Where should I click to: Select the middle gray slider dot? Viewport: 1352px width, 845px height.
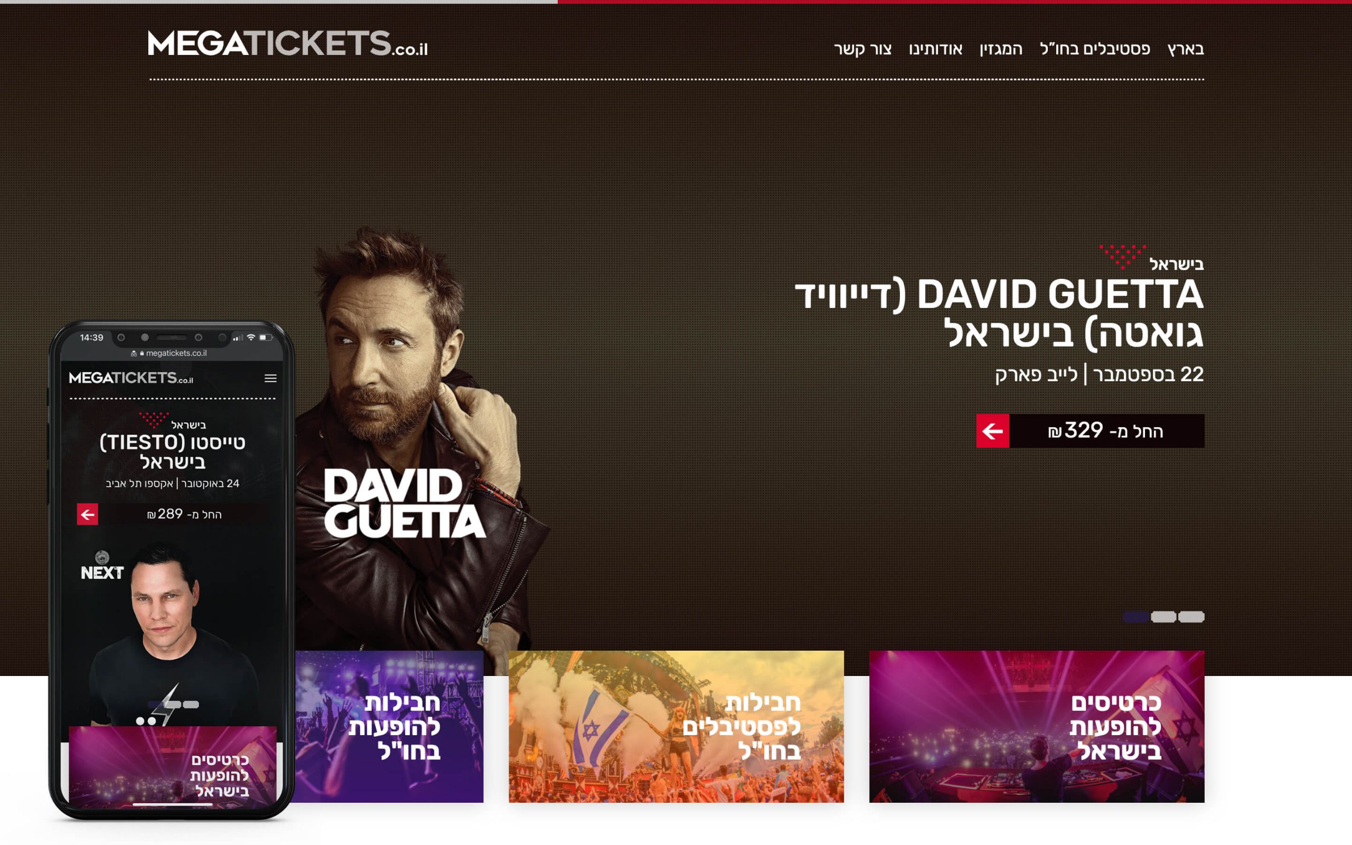(1163, 616)
